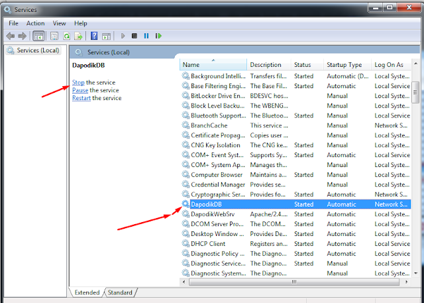Select the Bluetooth Support... service row

click(295, 115)
